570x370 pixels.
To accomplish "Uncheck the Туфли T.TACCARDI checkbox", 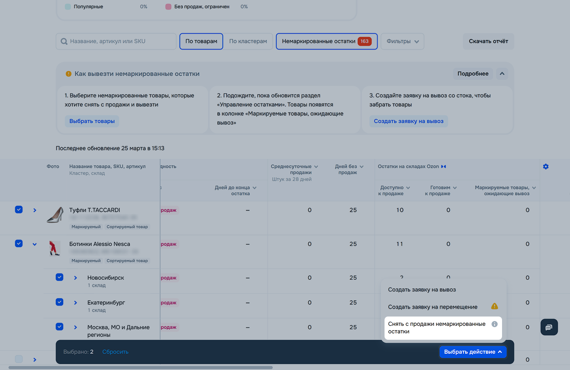I will point(18,210).
